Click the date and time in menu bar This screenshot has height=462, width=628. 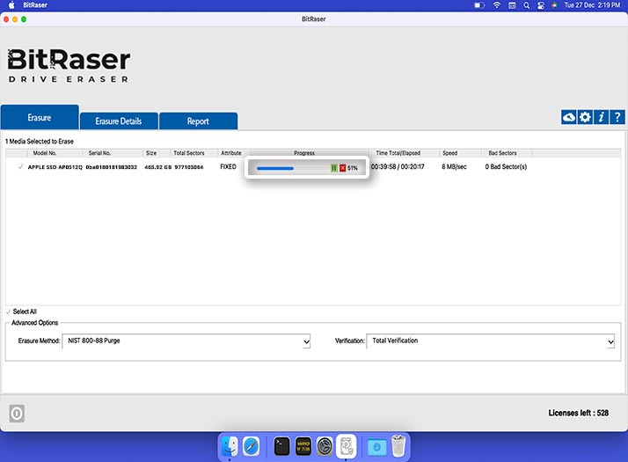coord(592,5)
